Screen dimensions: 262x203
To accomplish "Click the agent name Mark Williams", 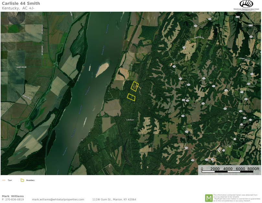I will tap(13, 196).
